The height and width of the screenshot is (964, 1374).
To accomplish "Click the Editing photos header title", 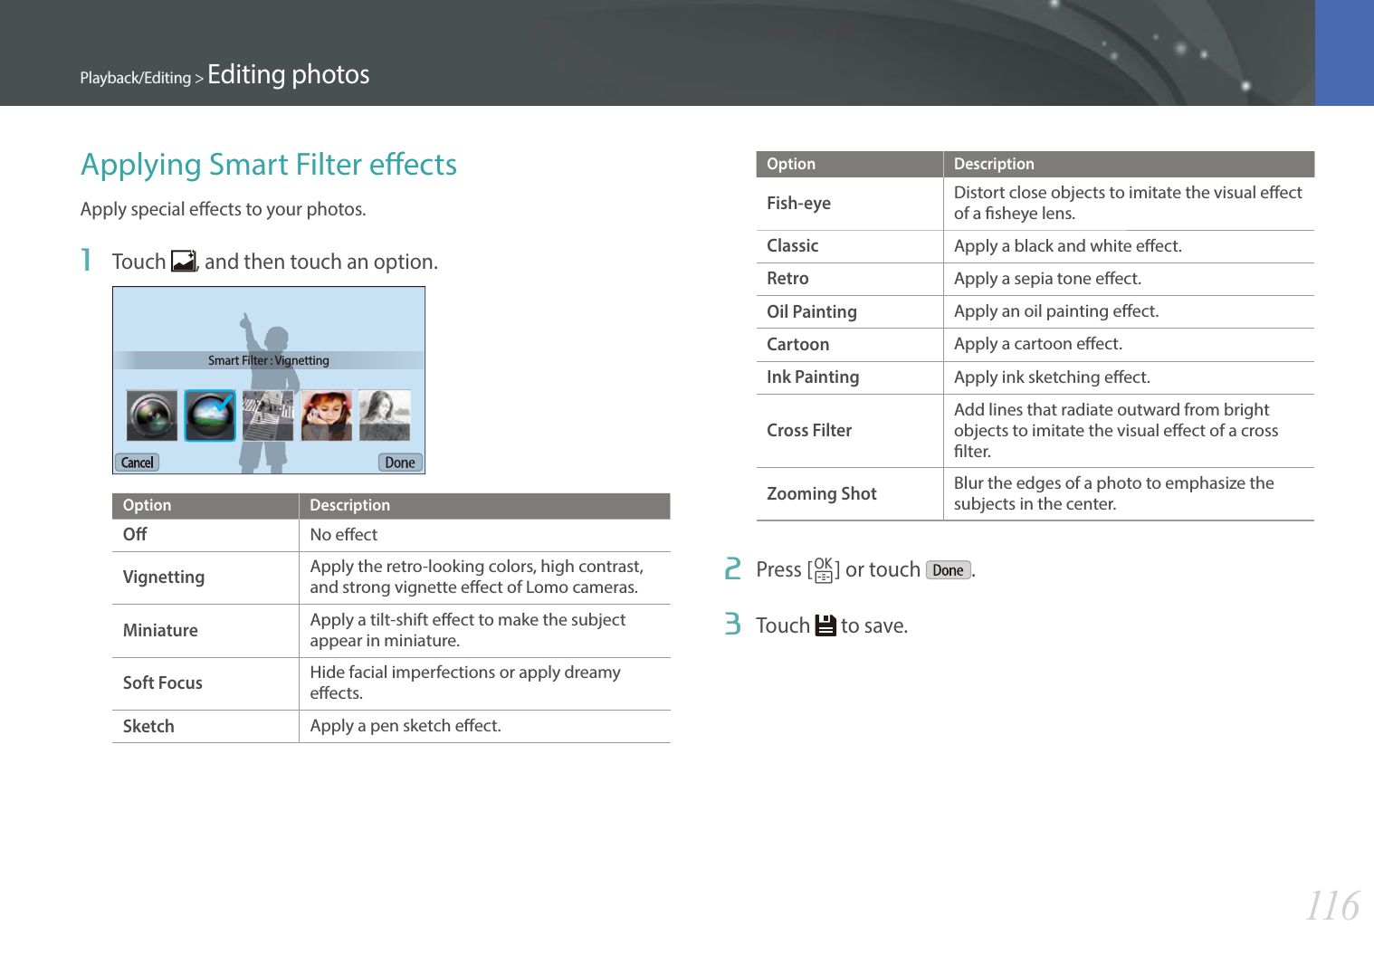I will tap(289, 74).
